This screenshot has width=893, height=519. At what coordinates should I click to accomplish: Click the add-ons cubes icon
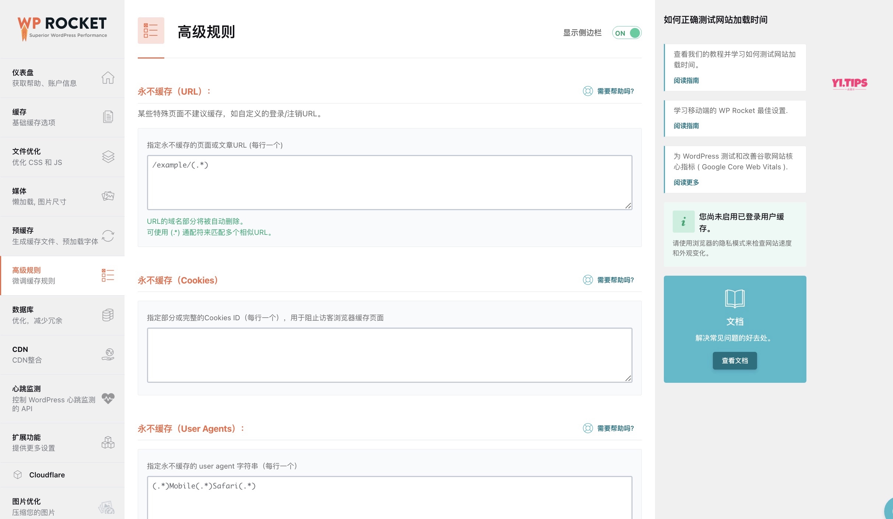click(x=108, y=442)
